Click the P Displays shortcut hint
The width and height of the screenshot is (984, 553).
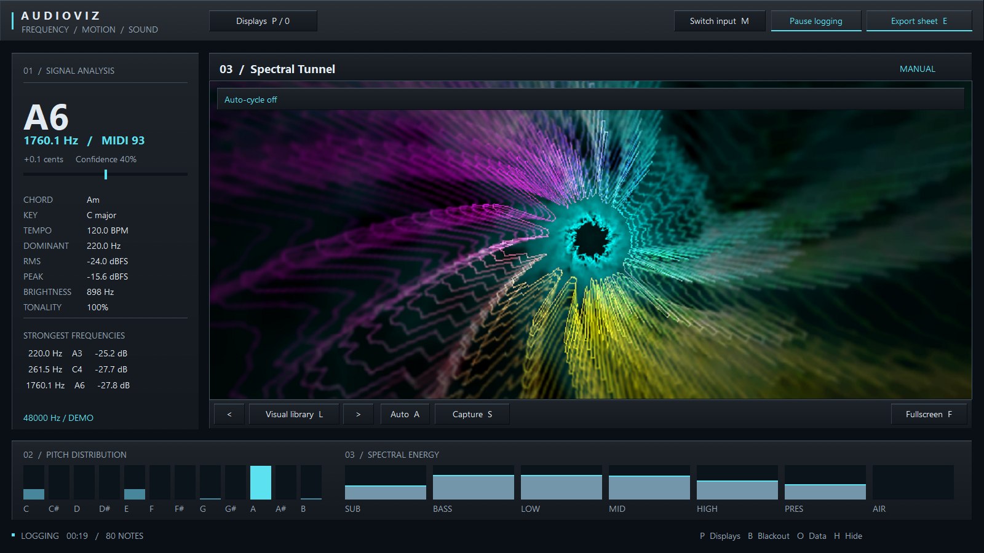tap(720, 536)
